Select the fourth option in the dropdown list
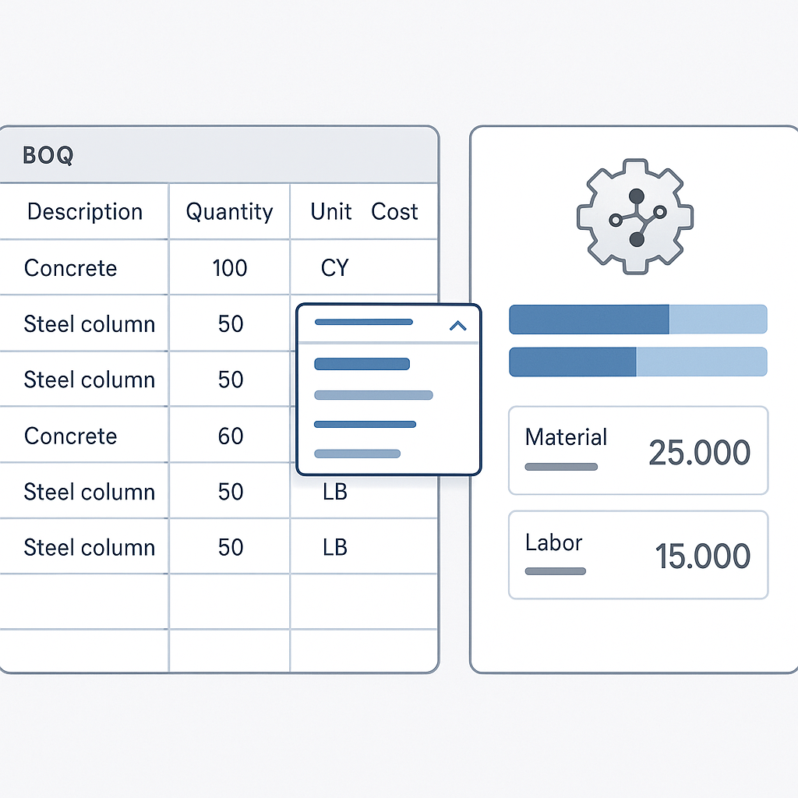Viewport: 798px width, 798px height. (x=357, y=454)
